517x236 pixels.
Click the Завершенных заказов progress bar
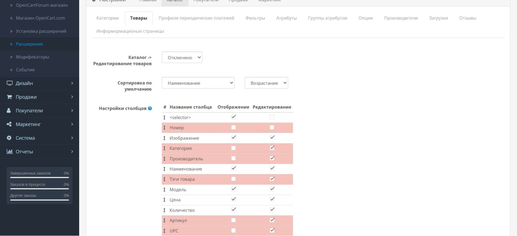click(x=39, y=177)
